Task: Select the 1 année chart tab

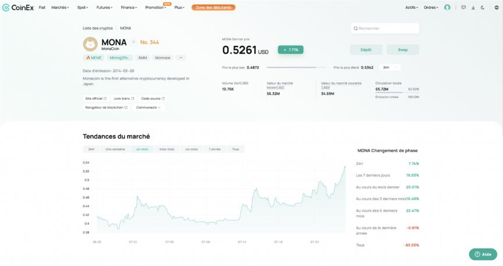Action: point(215,149)
